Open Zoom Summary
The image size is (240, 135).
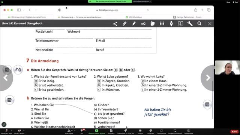pyautogui.click(x=111, y=132)
